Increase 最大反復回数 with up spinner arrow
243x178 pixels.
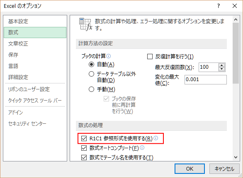coord(222,65)
